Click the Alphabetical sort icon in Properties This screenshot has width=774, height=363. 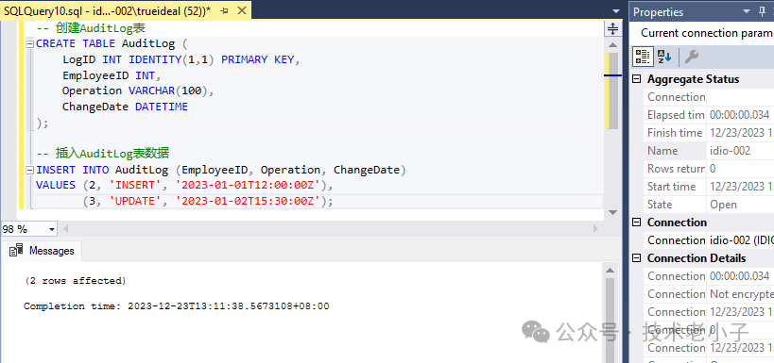pos(664,57)
